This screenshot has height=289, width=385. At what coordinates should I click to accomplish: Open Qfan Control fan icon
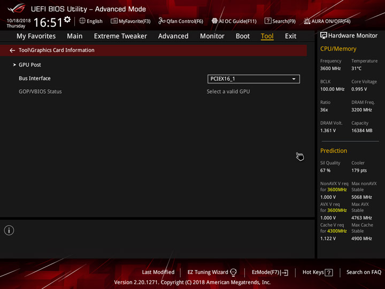coord(162,21)
